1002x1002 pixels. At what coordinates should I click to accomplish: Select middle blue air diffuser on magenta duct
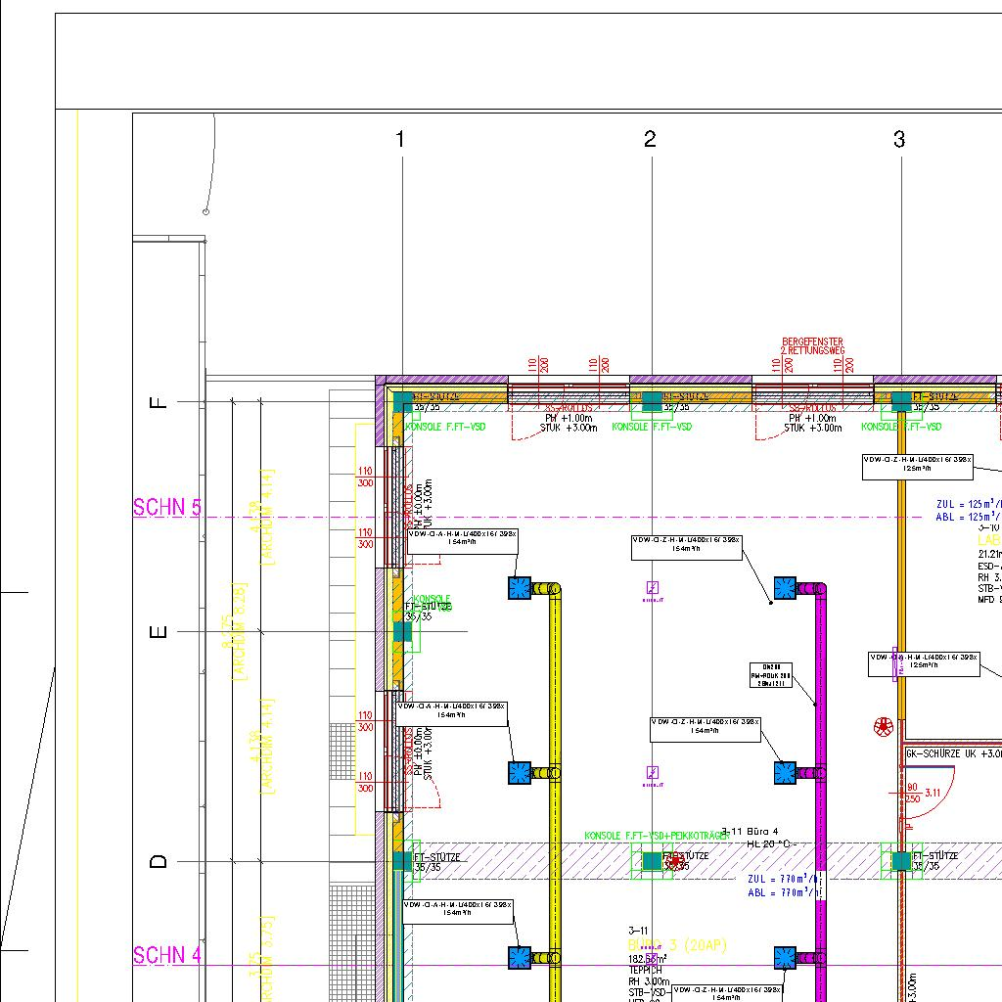786,773
